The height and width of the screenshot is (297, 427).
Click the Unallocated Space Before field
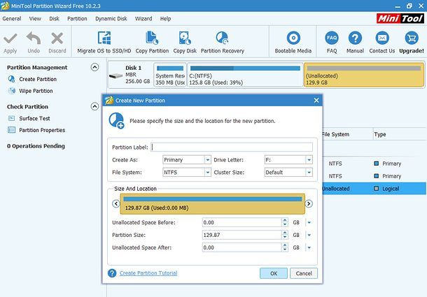[x=241, y=222]
